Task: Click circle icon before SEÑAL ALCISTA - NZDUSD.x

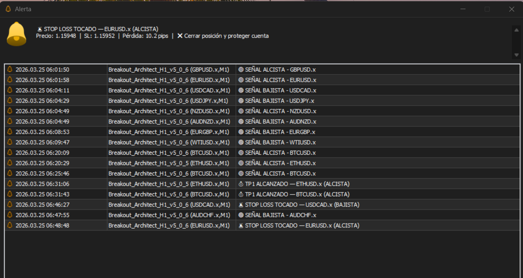Action: click(x=241, y=111)
